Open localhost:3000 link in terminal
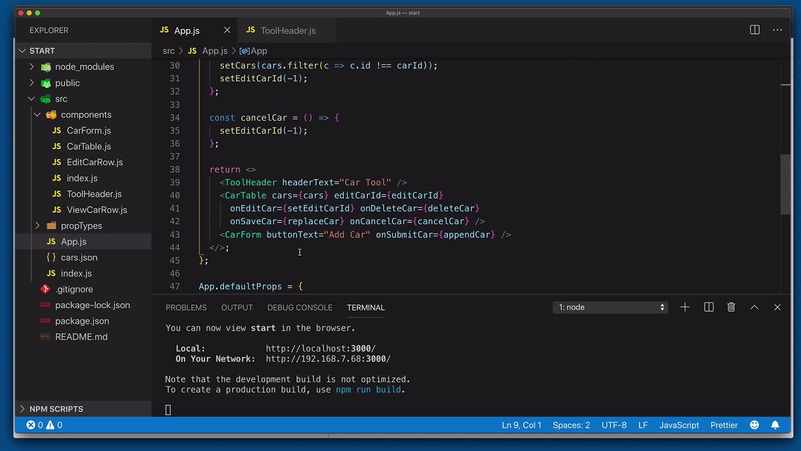Image resolution: width=801 pixels, height=451 pixels. point(320,348)
